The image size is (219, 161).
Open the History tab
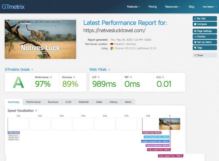(x=113, y=102)
